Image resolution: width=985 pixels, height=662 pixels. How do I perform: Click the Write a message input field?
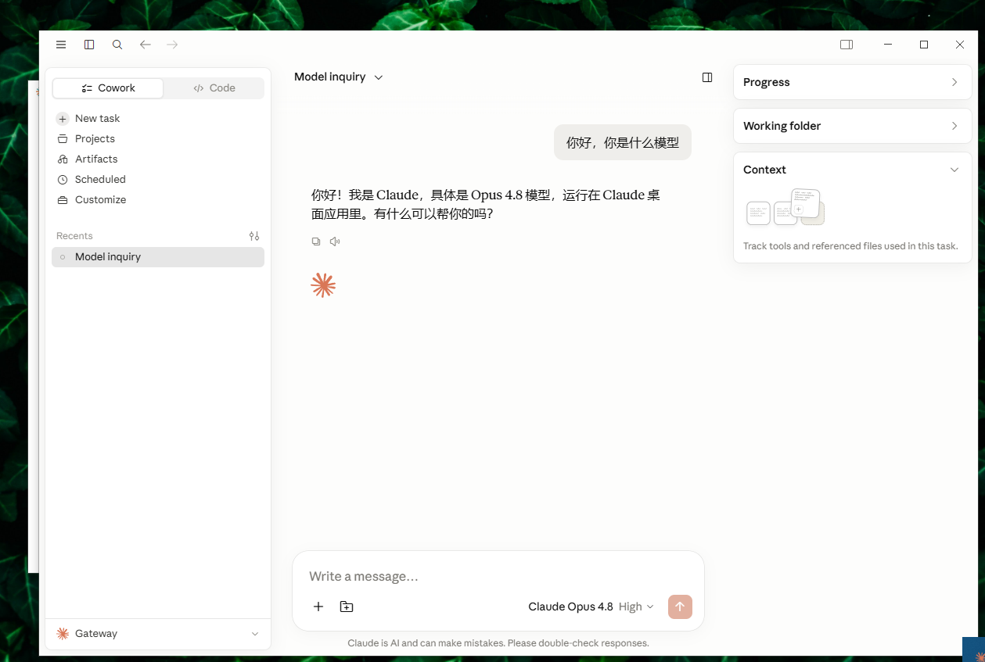(498, 576)
